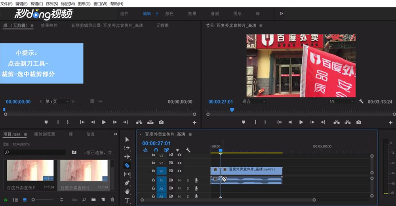Viewport: 396px width, 206px height.
Task: Open the 文件(F) menu
Action: [x=6, y=4]
